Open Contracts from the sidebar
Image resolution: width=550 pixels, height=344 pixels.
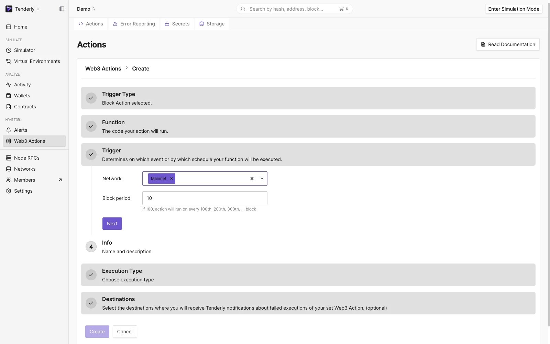[34, 107]
